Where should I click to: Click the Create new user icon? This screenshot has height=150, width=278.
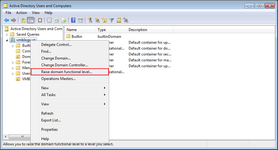90,20
